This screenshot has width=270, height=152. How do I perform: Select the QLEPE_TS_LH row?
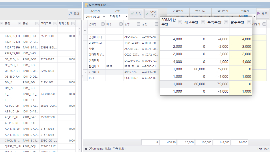click(x=38, y=147)
